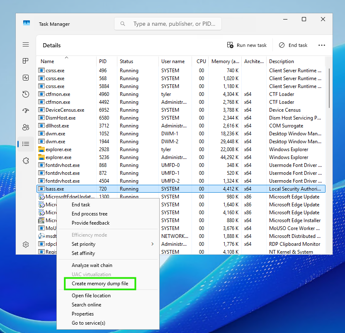Image resolution: width=345 pixels, height=333 pixels.
Task: Click the details list vertical scrollbar
Action: tap(329, 88)
